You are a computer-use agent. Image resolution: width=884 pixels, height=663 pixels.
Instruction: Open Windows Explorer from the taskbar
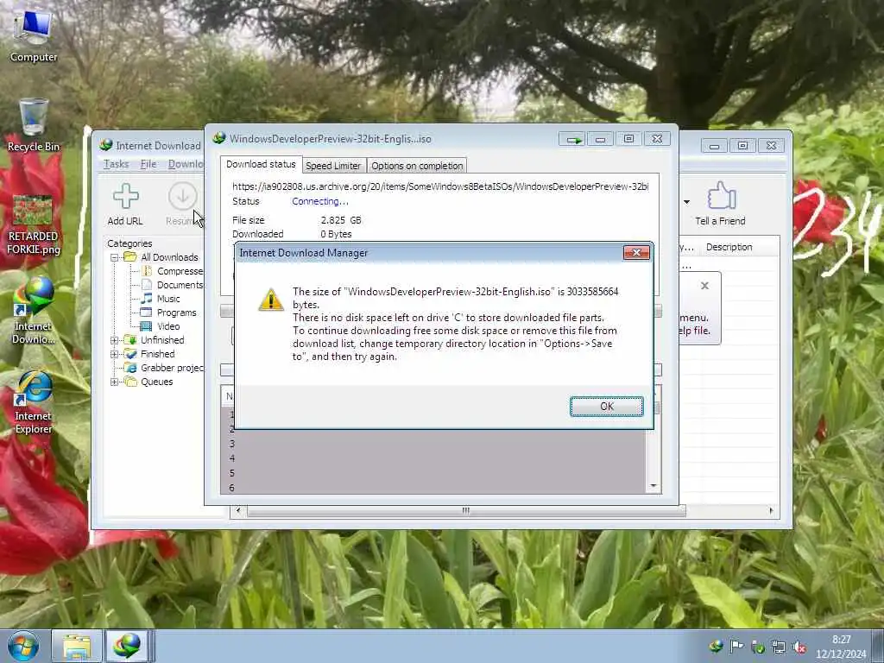(77, 646)
